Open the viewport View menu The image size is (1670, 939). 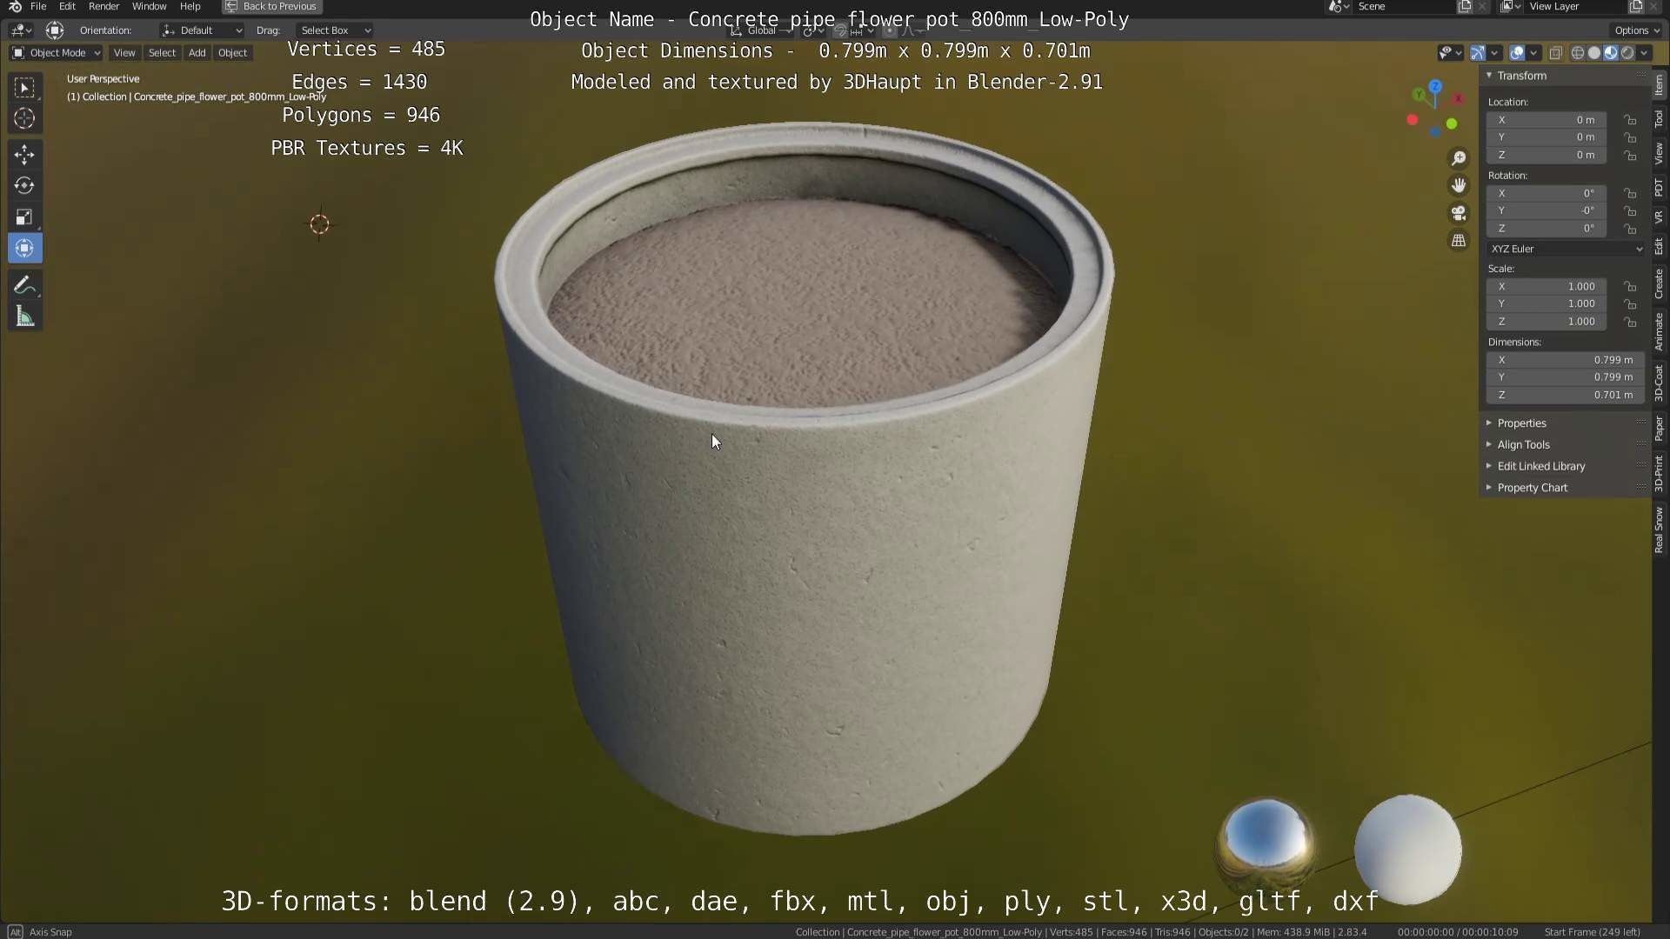[x=124, y=53]
